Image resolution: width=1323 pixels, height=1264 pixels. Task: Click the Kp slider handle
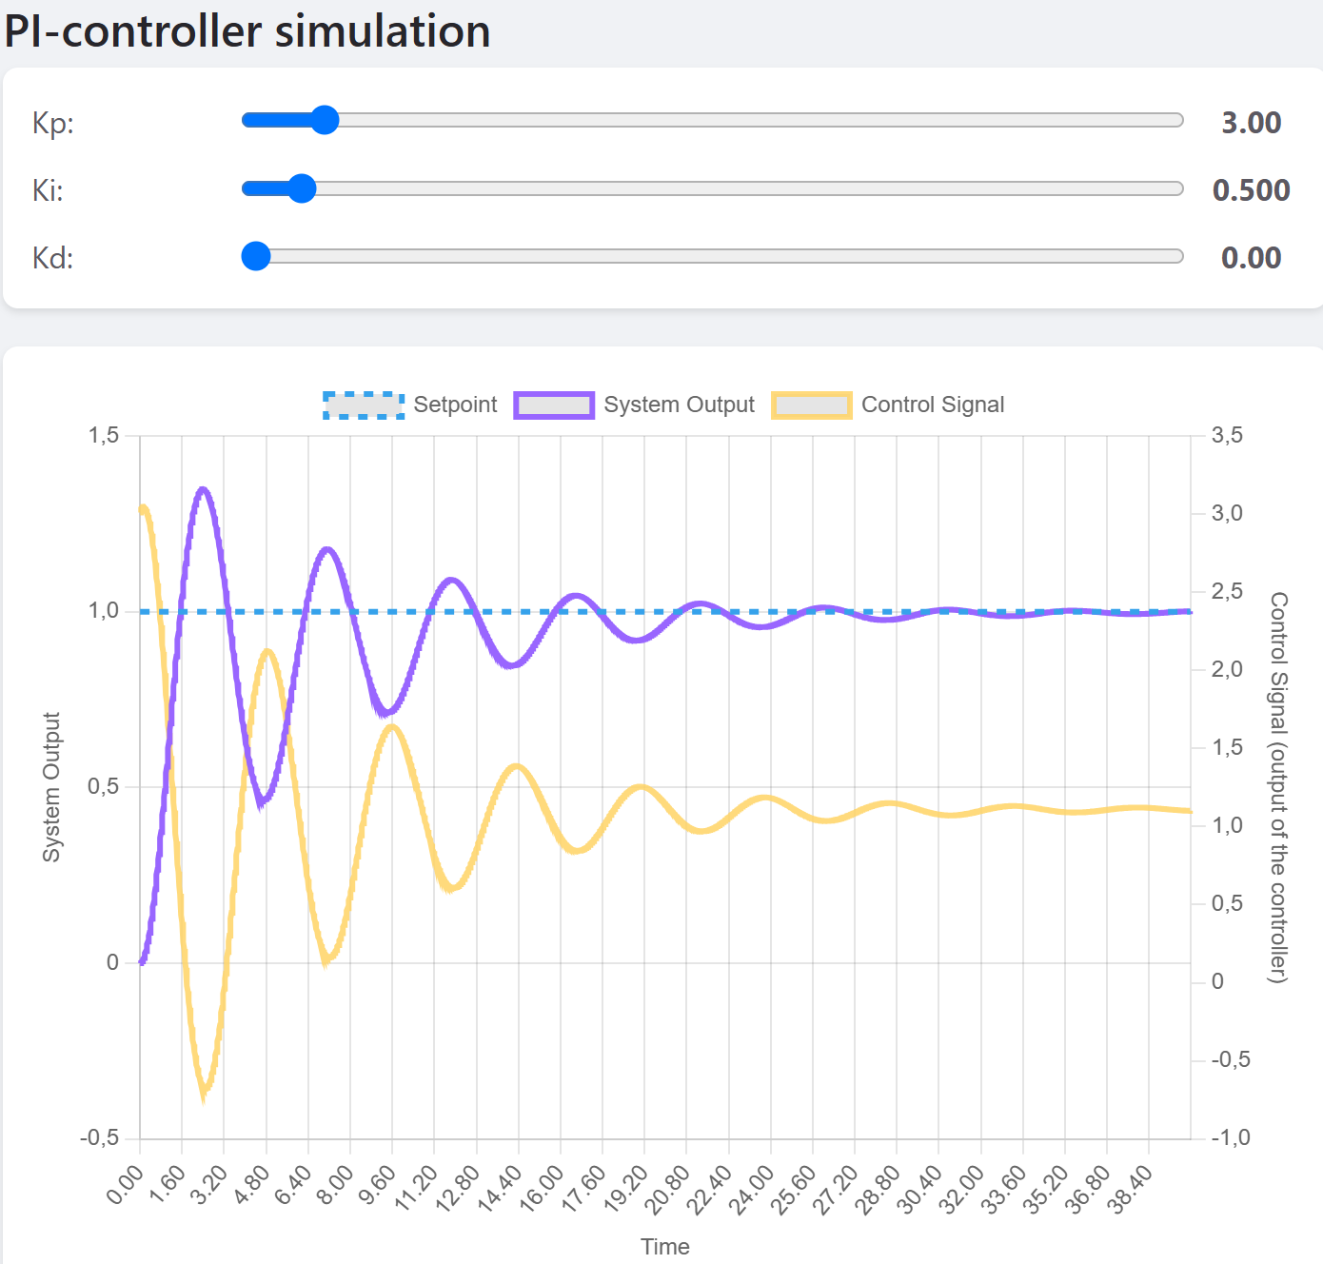pyautogui.click(x=325, y=121)
